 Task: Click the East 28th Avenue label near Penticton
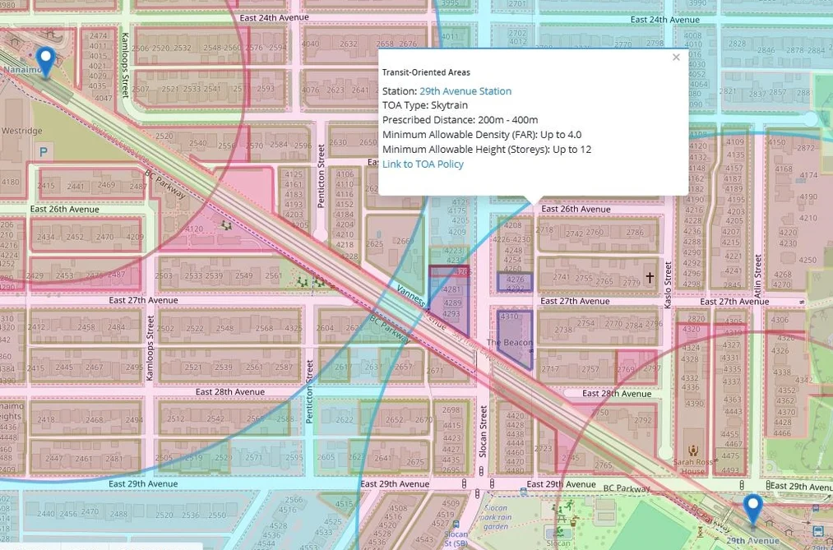coord(229,392)
